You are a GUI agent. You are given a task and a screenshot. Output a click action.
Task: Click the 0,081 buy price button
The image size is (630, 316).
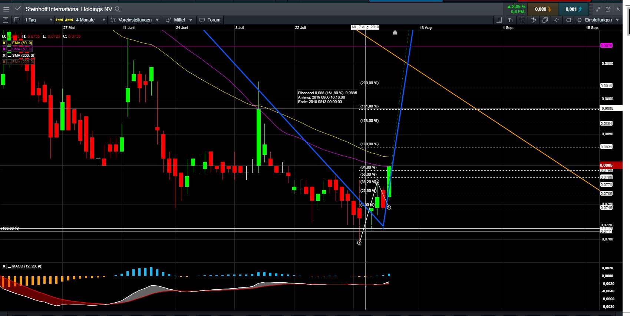tap(573, 9)
